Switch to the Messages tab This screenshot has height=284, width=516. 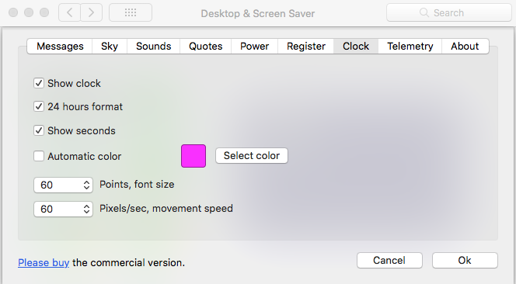pos(60,46)
